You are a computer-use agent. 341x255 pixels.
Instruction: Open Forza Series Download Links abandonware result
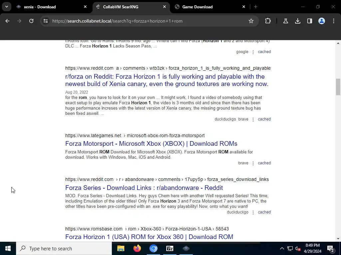pos(144,188)
